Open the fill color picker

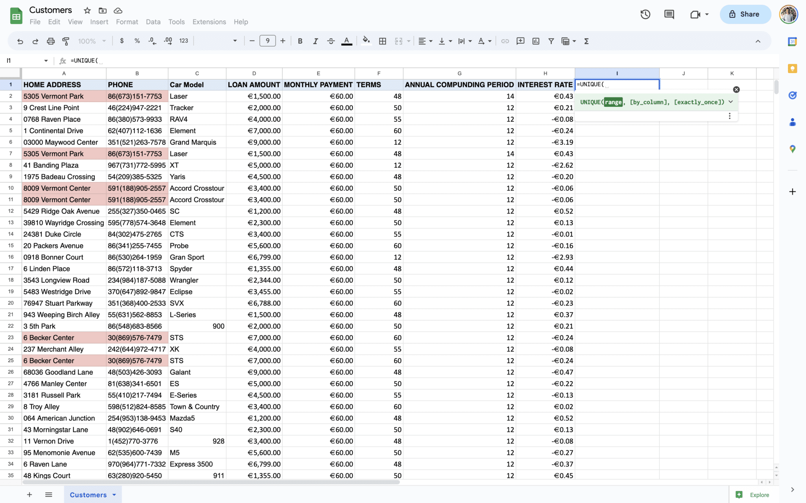click(x=366, y=41)
